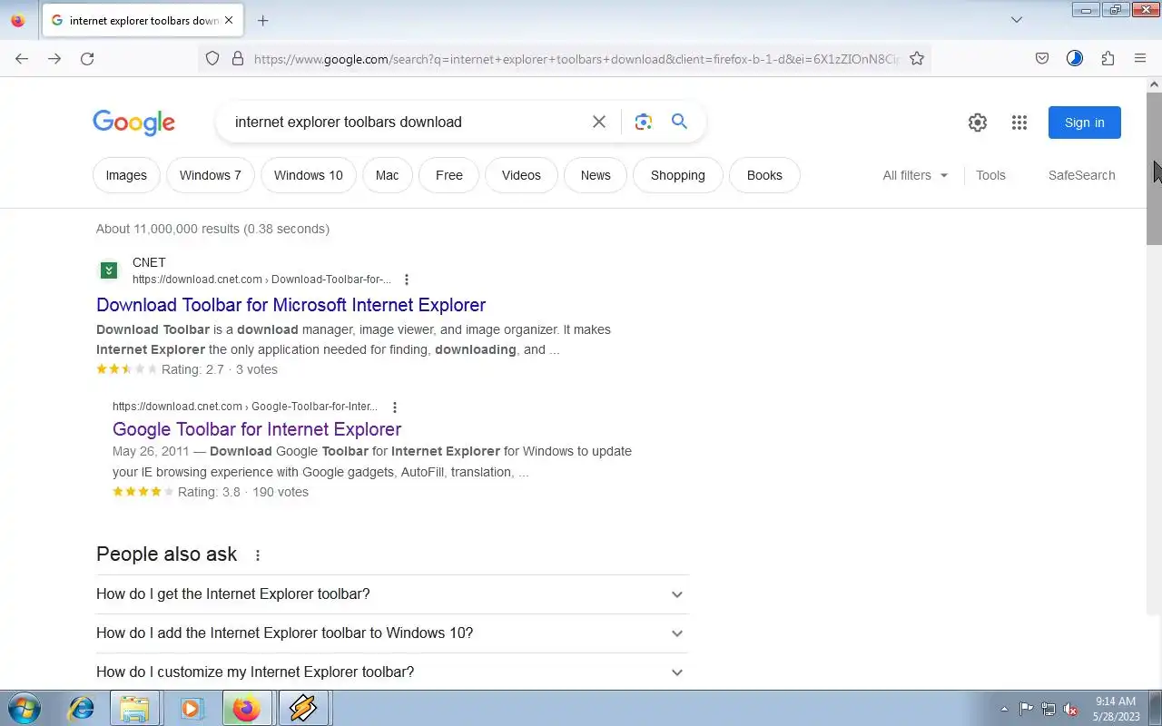Viewport: 1162px width, 726px height.
Task: Apply the Windows 10 filter chip
Action: point(309,175)
